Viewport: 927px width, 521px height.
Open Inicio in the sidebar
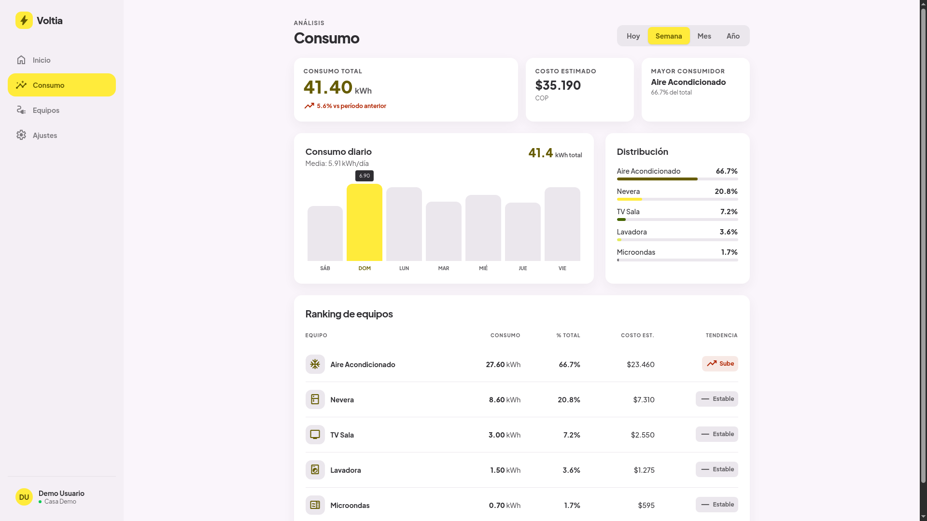pos(62,60)
